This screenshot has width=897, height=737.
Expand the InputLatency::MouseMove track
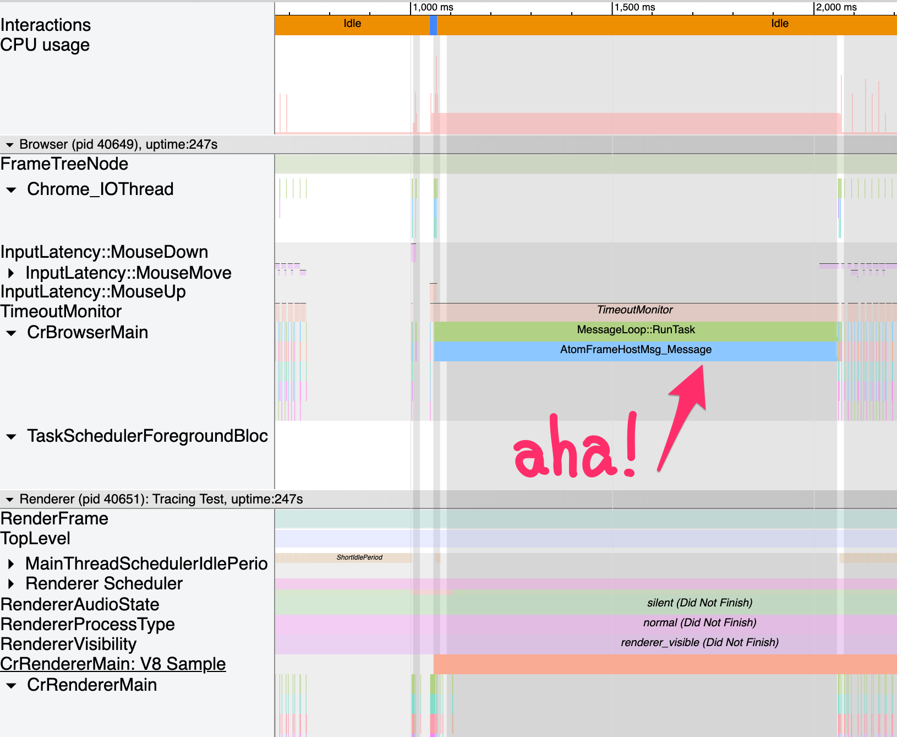11,273
